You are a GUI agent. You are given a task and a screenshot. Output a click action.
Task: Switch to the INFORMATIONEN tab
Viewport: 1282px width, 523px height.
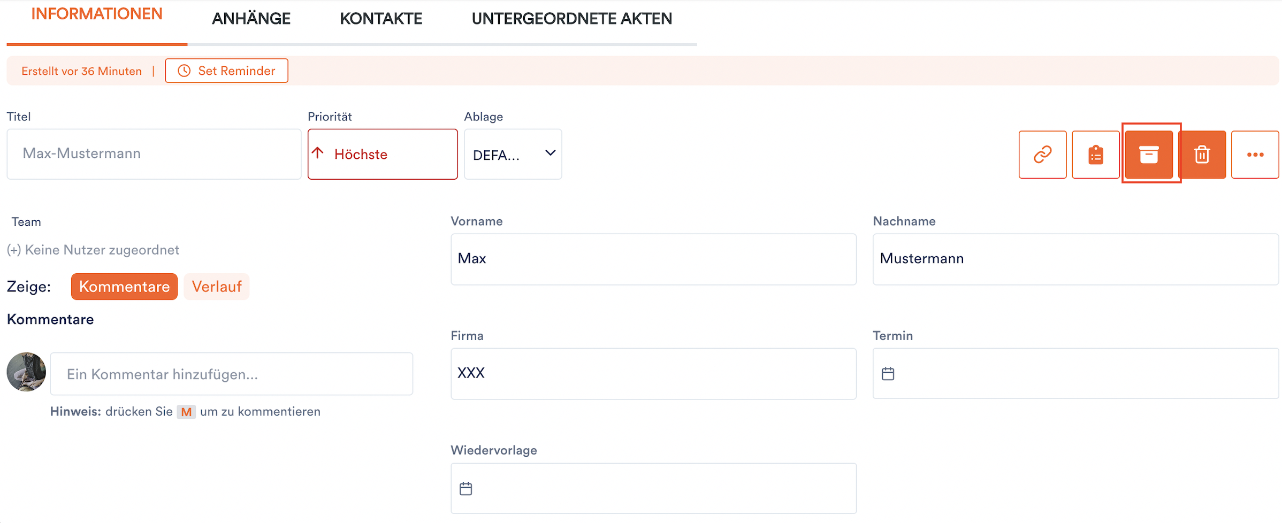(97, 14)
